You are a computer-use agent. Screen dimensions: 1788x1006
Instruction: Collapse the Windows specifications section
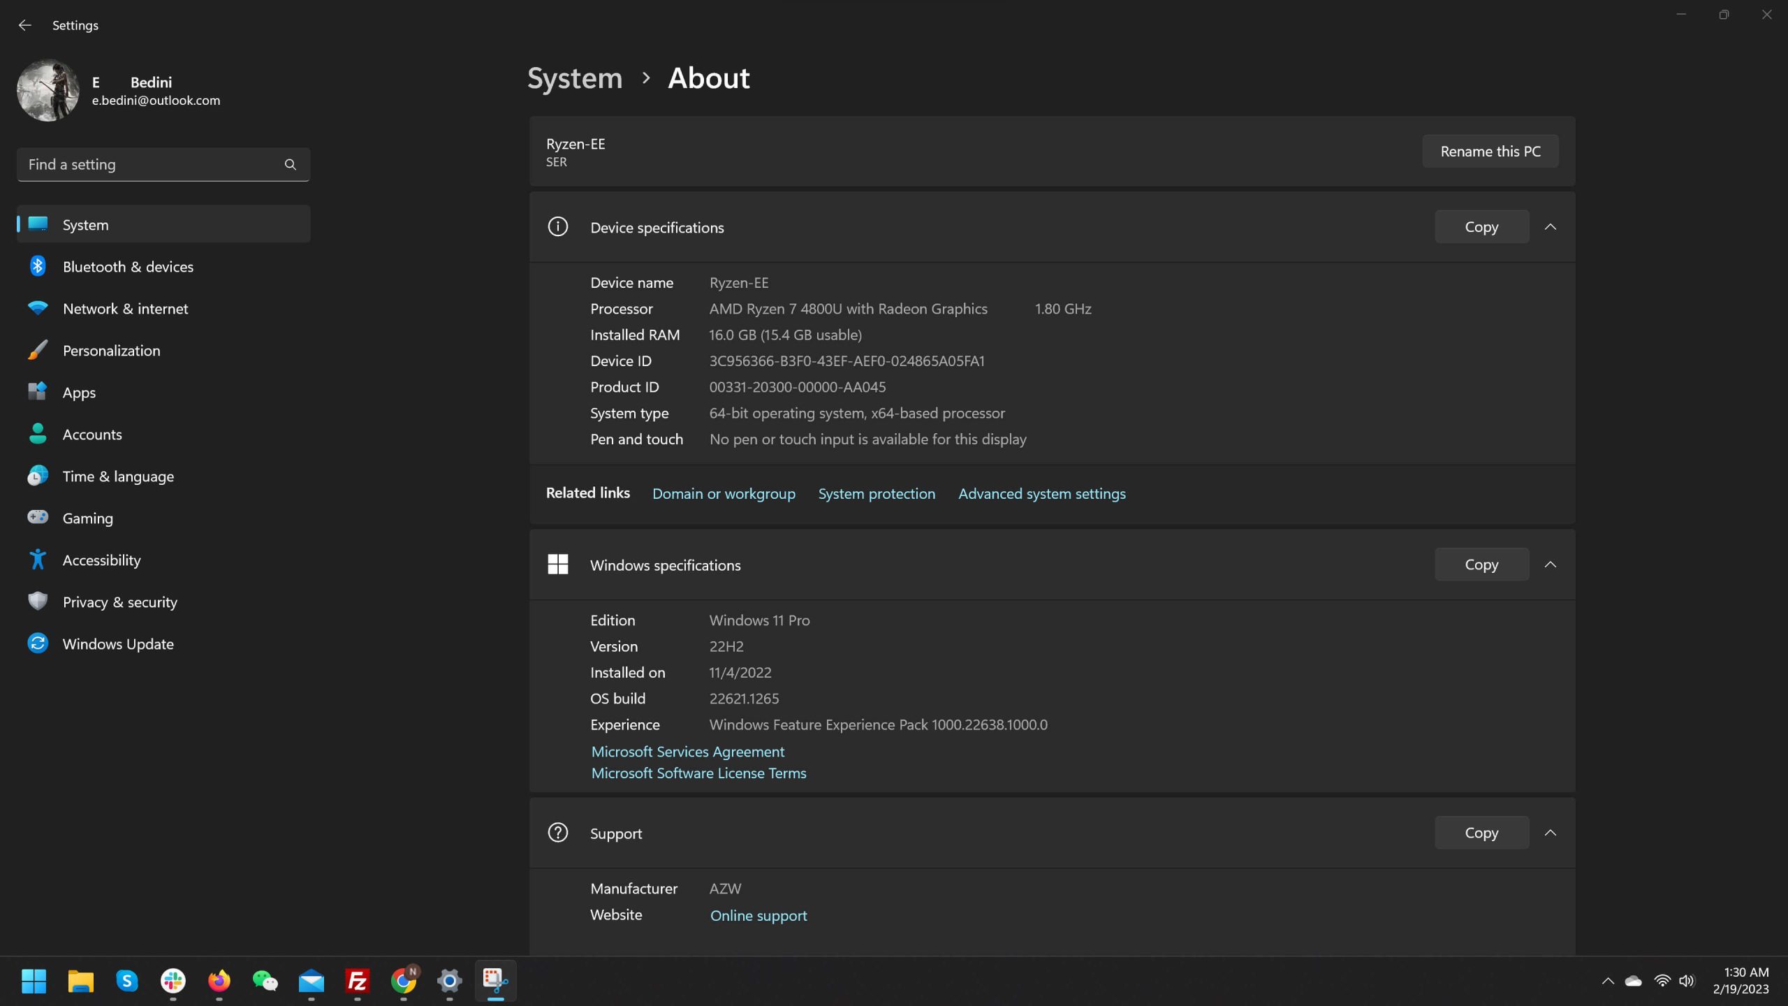click(1551, 564)
